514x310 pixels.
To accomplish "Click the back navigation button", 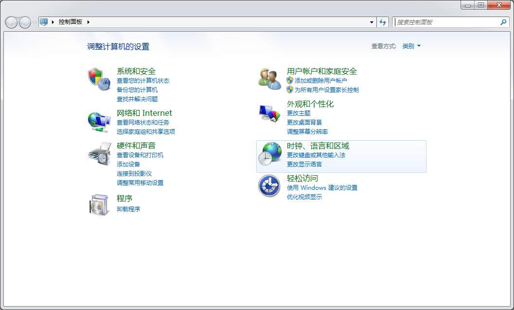I will coord(11,22).
